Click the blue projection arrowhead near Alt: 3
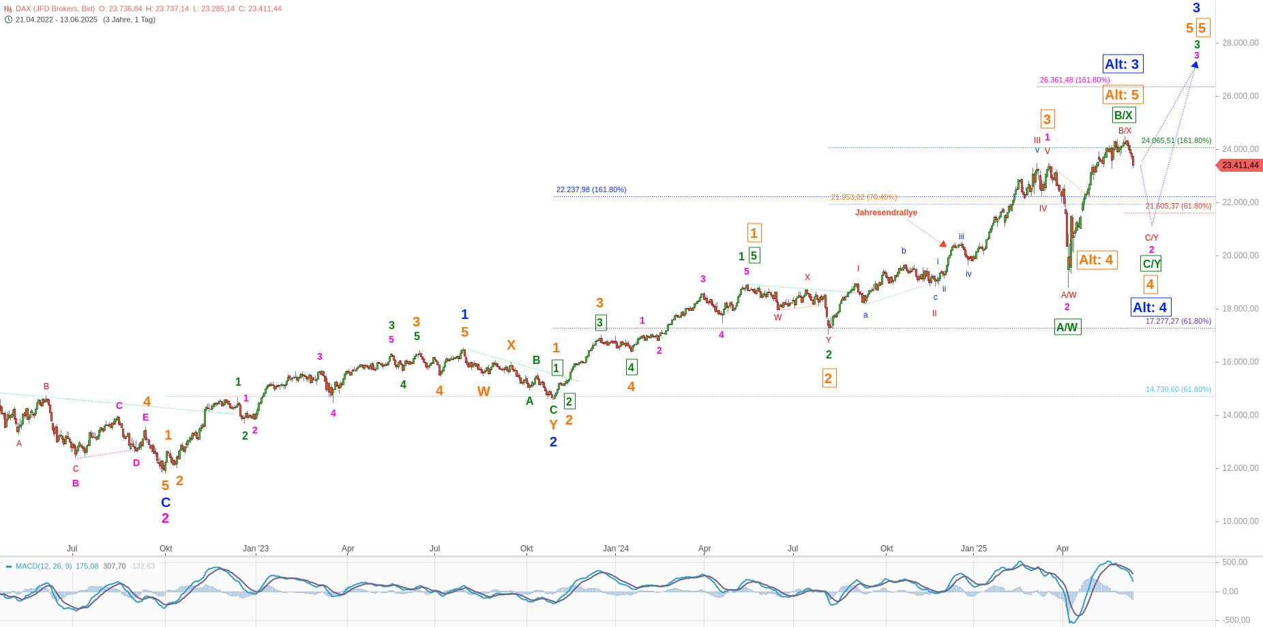Viewport: 1263px width, 627px height. pyautogui.click(x=1195, y=65)
